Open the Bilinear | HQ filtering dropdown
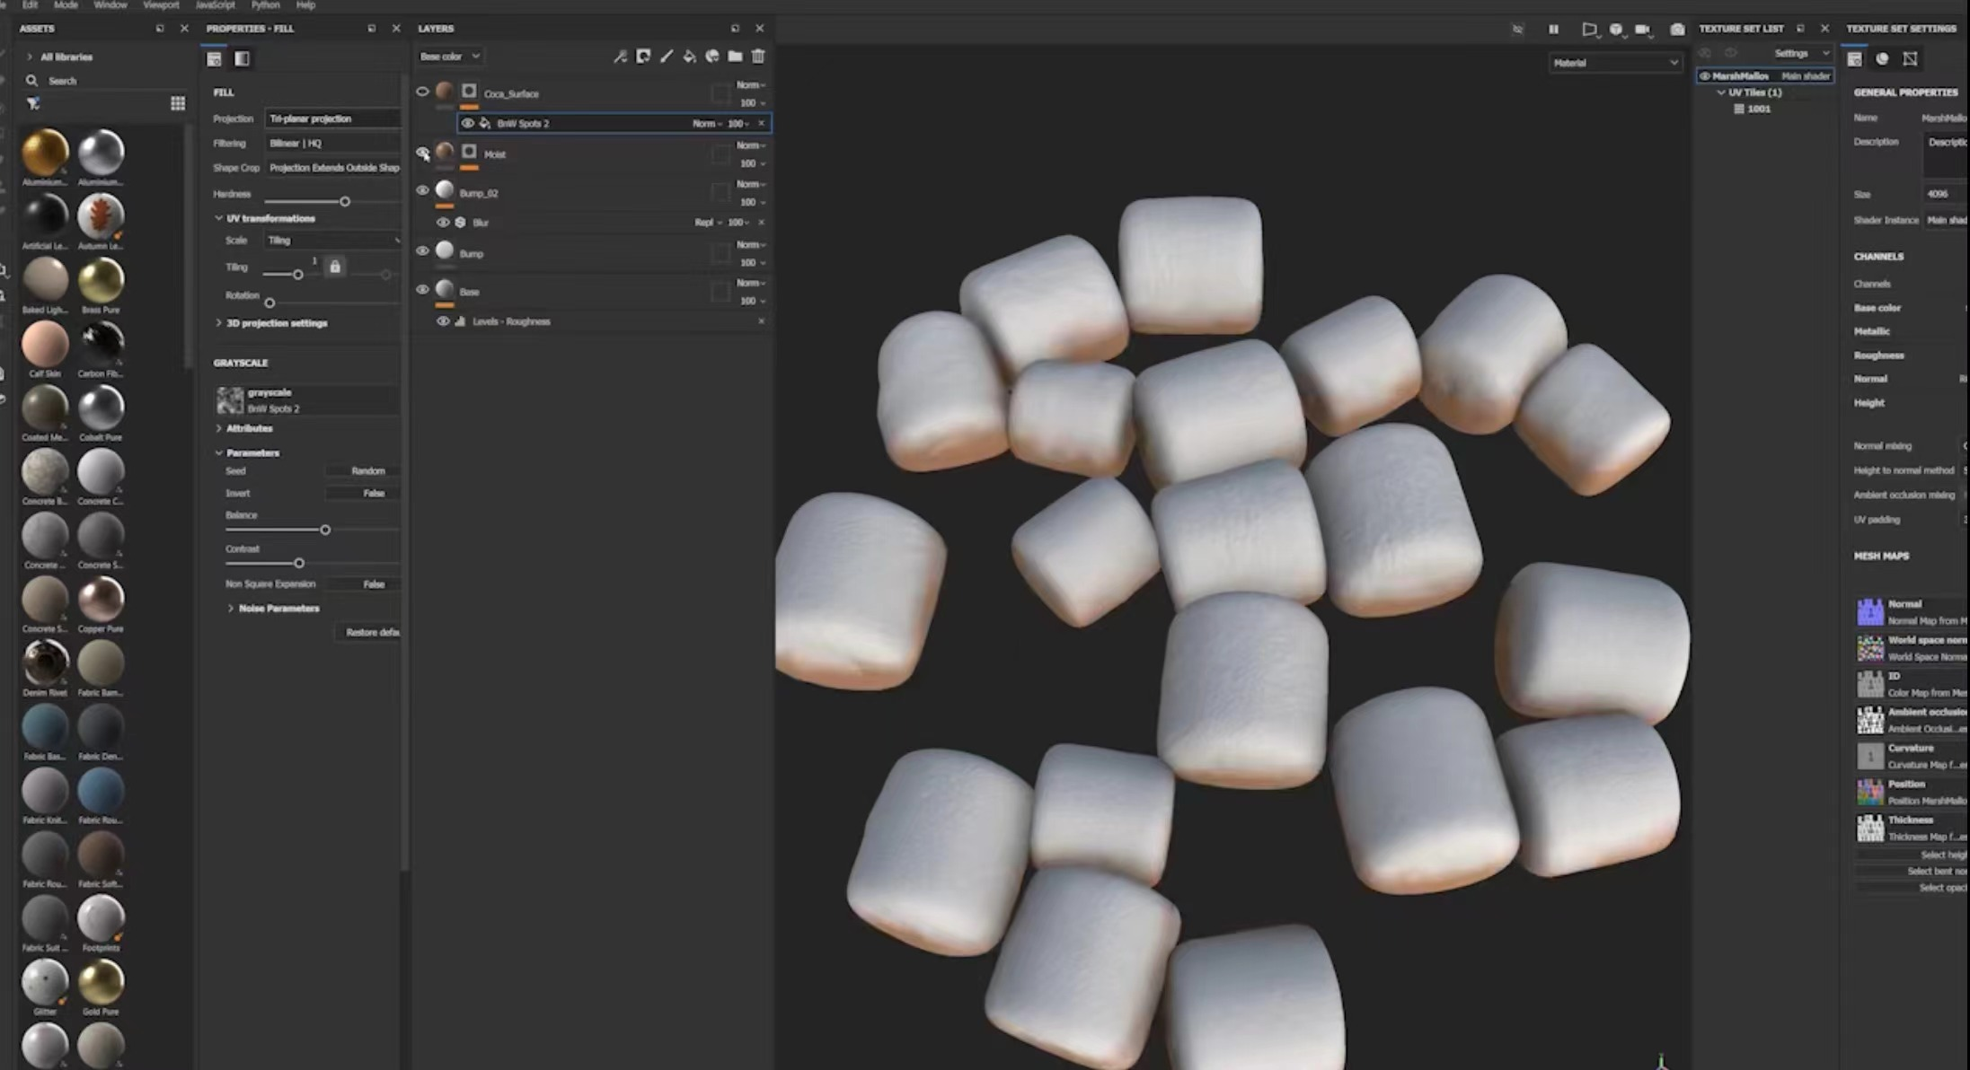 (x=332, y=144)
